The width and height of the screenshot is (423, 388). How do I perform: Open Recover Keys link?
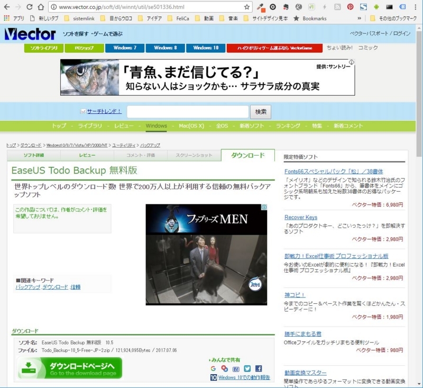coord(301,218)
